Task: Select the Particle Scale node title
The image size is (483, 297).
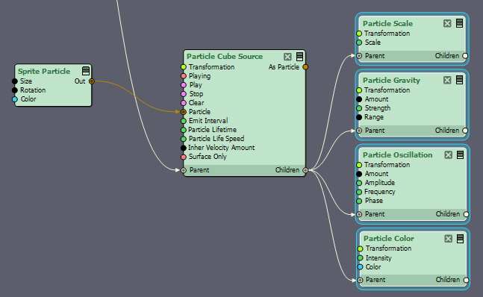Action: click(x=387, y=23)
